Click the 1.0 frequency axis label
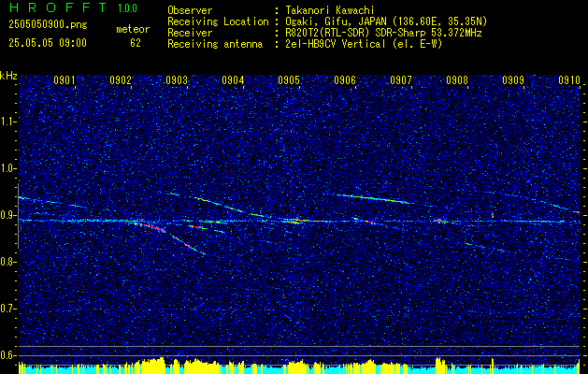The height and width of the screenshot is (374, 588). pos(8,168)
